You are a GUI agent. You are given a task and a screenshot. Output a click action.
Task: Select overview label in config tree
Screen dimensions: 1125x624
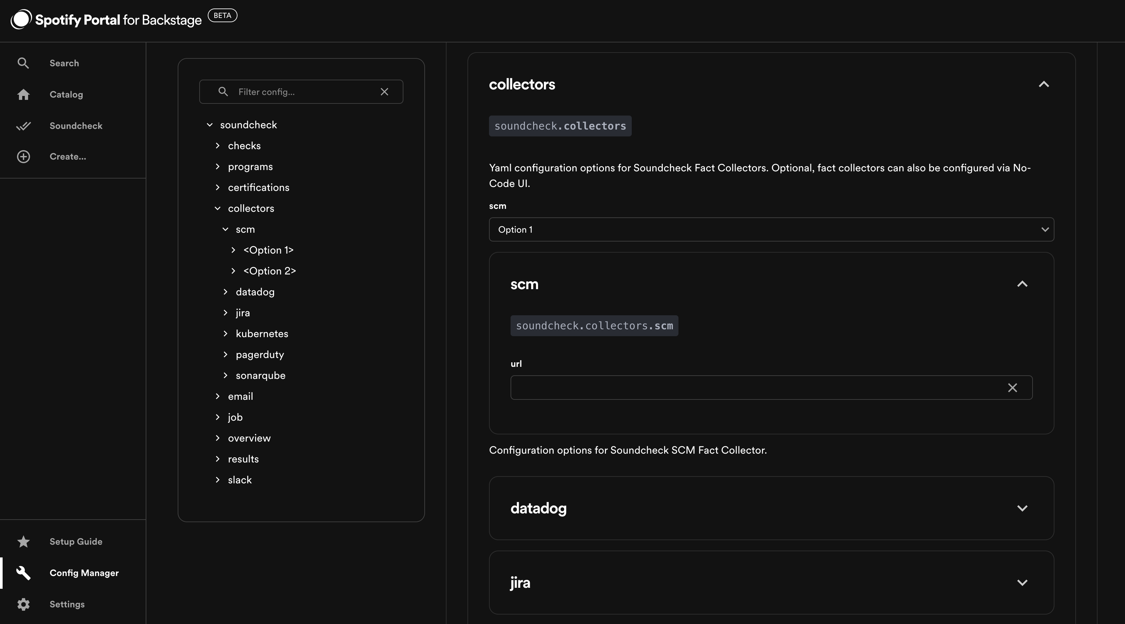click(249, 438)
